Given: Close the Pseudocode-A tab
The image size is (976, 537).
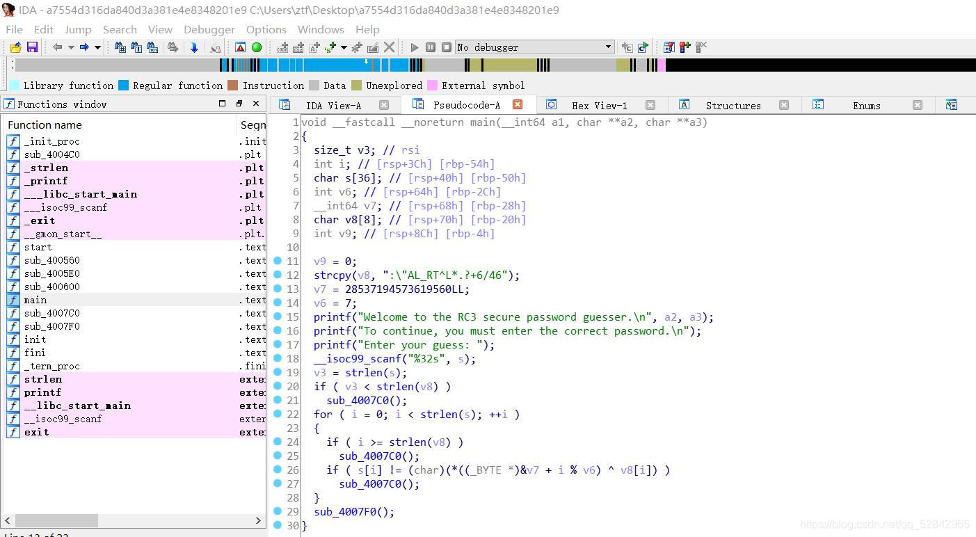Looking at the screenshot, I should point(518,104).
